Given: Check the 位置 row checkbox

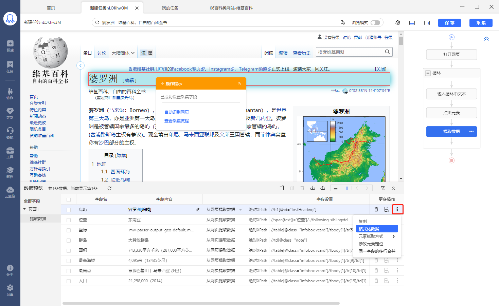Looking at the screenshot, I should [x=69, y=220].
